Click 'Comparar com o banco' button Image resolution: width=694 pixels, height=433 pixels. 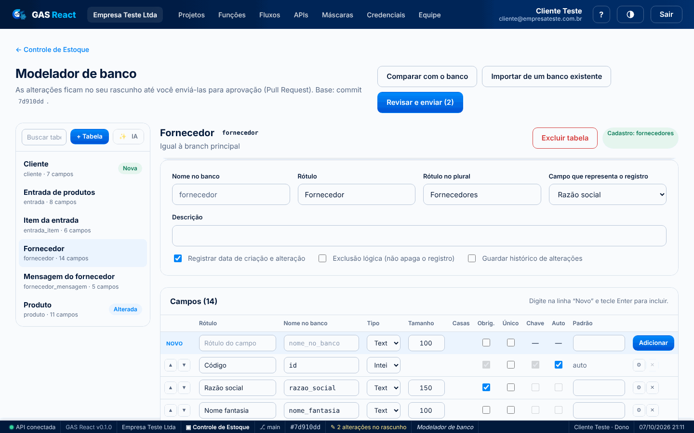(x=427, y=76)
